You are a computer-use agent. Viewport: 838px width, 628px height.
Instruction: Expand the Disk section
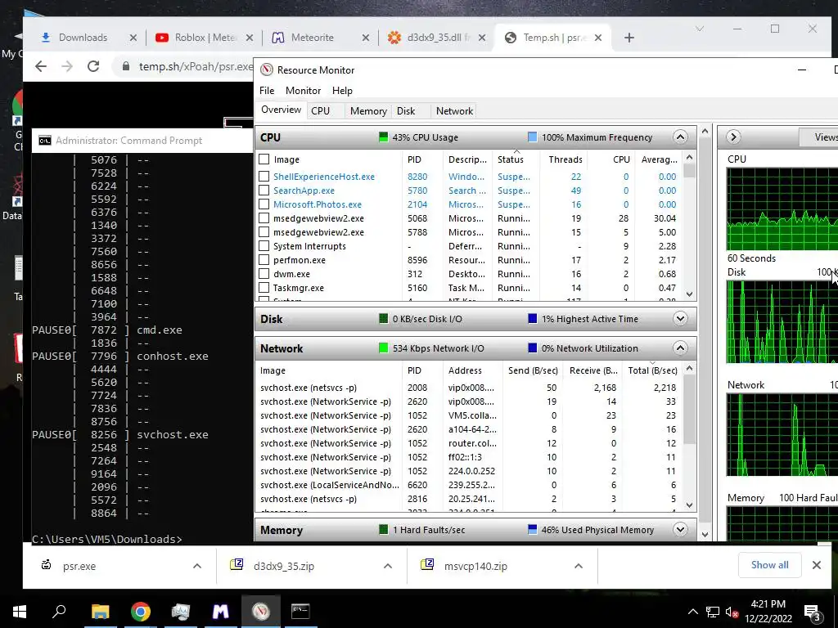(x=680, y=319)
